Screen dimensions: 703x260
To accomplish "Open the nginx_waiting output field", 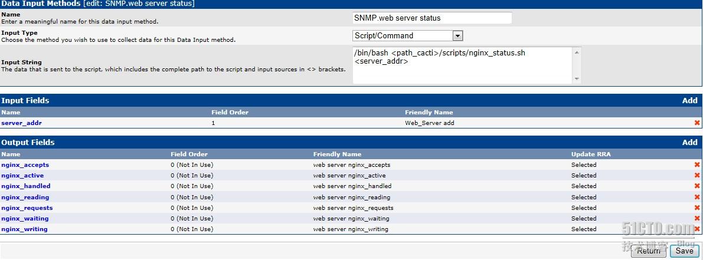I will [25, 218].
